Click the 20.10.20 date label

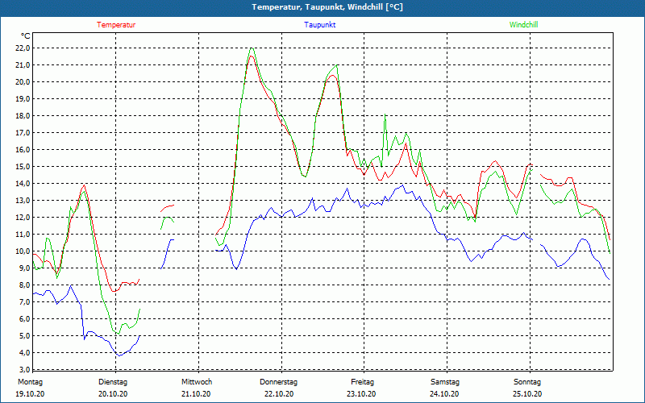click(x=113, y=394)
